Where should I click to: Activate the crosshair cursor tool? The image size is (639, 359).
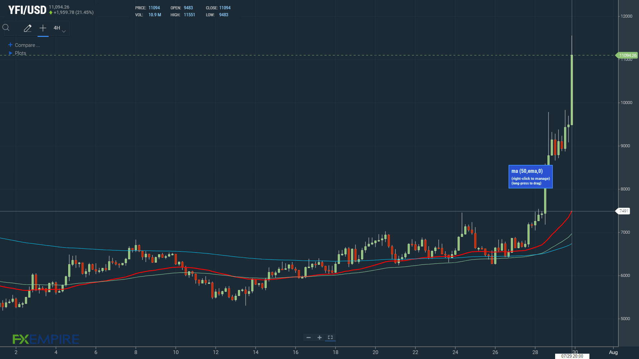point(43,28)
